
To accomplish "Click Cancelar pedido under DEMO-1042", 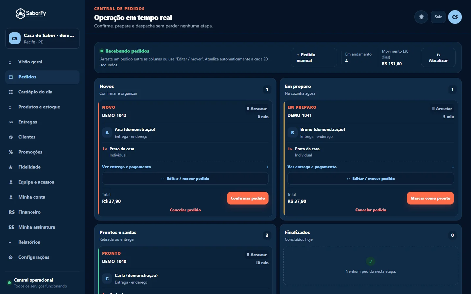I will pos(185,210).
